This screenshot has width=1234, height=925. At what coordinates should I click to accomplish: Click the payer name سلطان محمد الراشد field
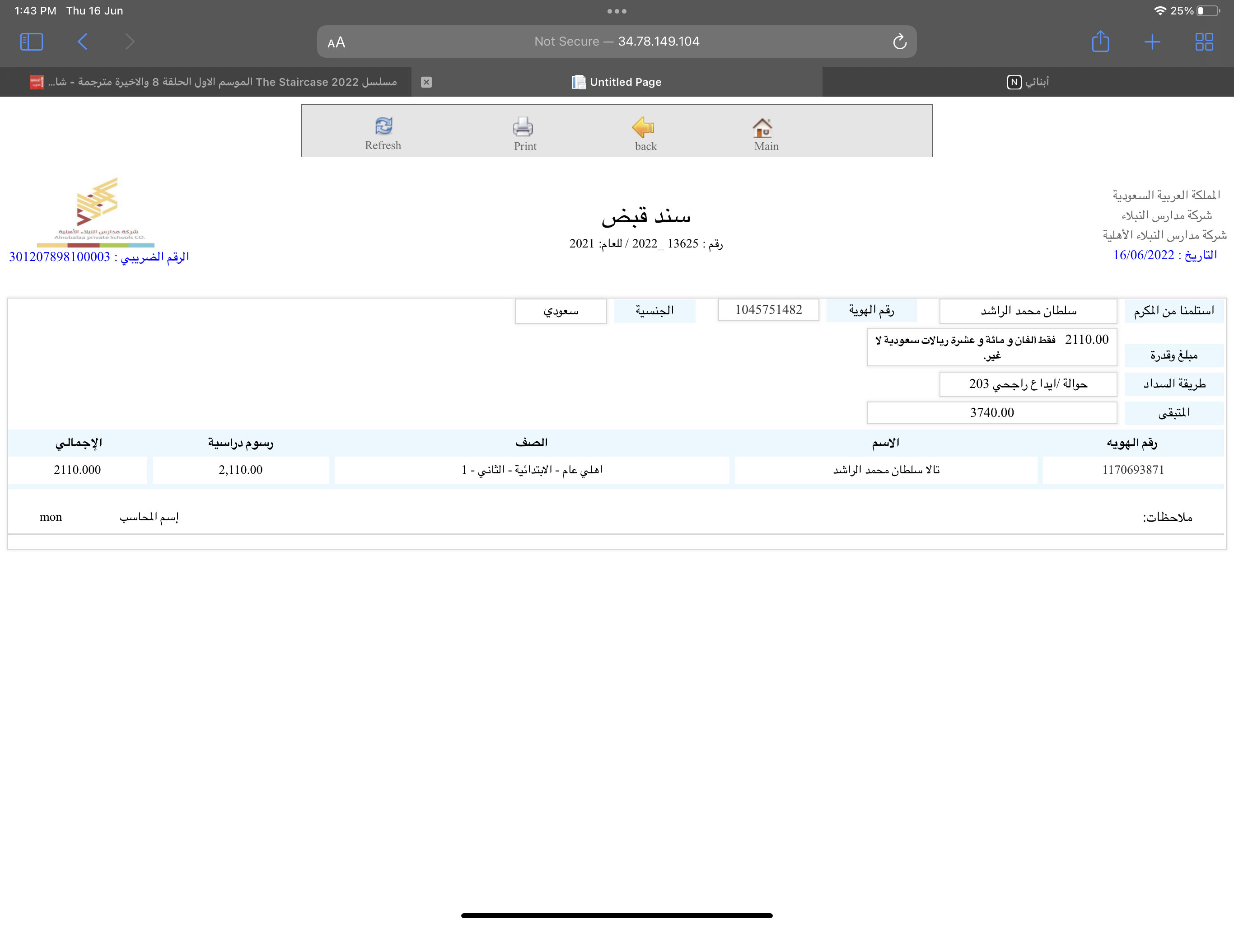click(x=1028, y=311)
